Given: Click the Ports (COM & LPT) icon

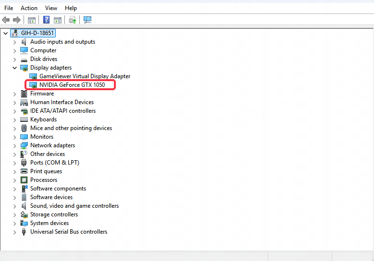Looking at the screenshot, I should click(x=24, y=163).
